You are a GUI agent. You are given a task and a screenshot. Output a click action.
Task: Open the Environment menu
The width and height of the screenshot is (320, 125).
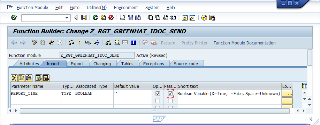tap(126, 8)
